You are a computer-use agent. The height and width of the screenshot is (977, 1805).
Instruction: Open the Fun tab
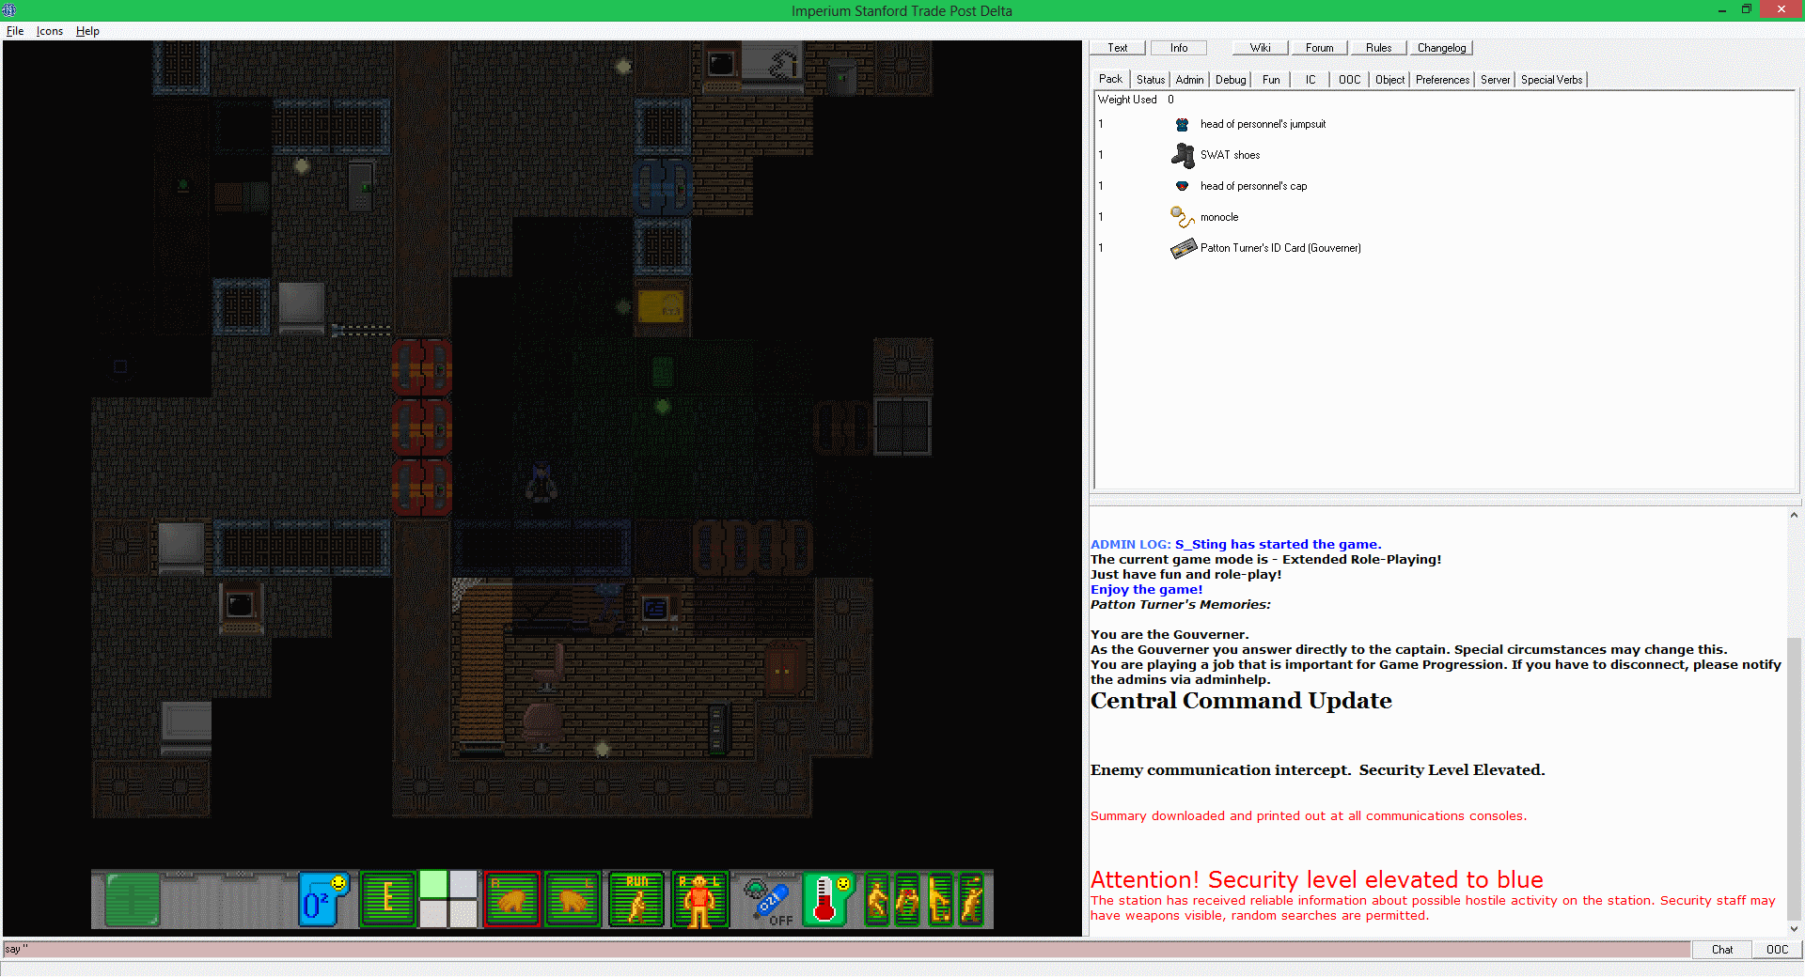pyautogui.click(x=1271, y=80)
